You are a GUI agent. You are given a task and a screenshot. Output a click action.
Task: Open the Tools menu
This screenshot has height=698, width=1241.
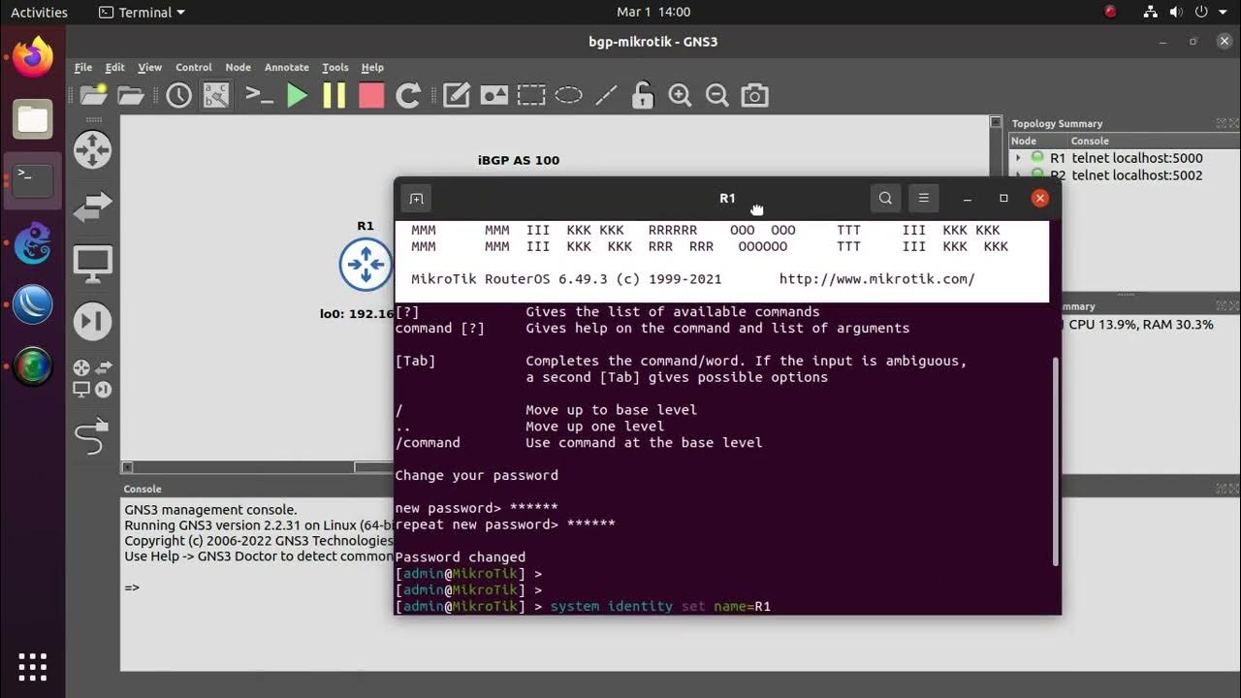click(x=335, y=67)
